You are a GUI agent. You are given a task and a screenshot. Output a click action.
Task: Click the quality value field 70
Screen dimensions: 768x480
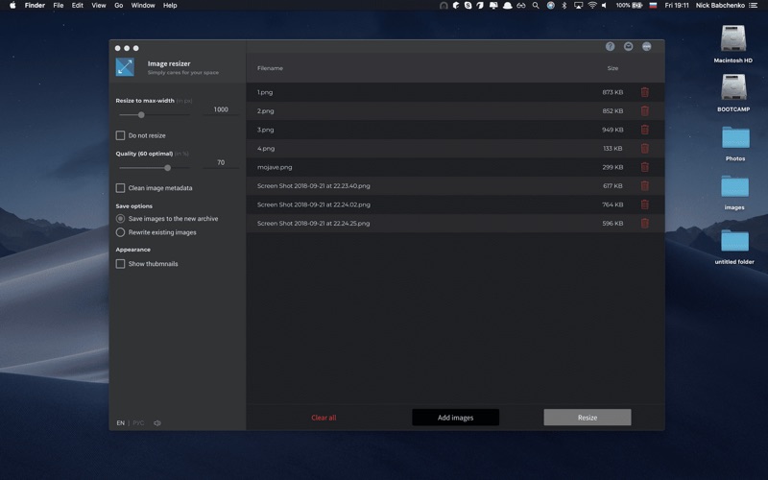tap(221, 162)
